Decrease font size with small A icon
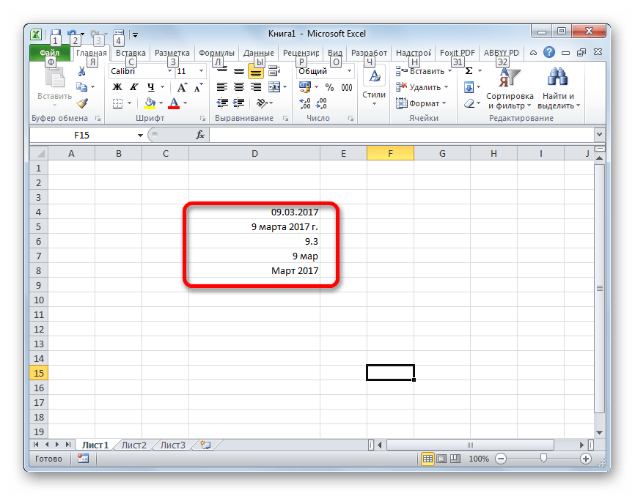This screenshot has width=635, height=496. click(x=199, y=87)
